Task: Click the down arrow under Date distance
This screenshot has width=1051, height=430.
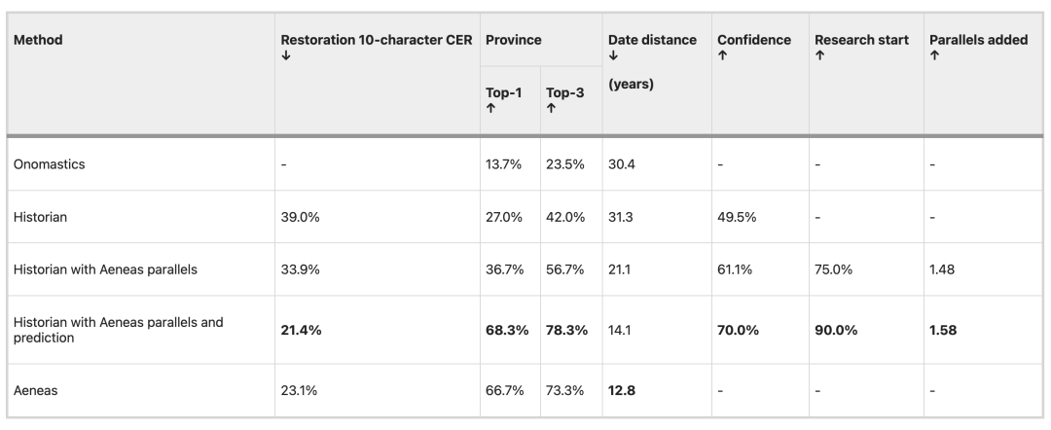Action: click(x=612, y=54)
